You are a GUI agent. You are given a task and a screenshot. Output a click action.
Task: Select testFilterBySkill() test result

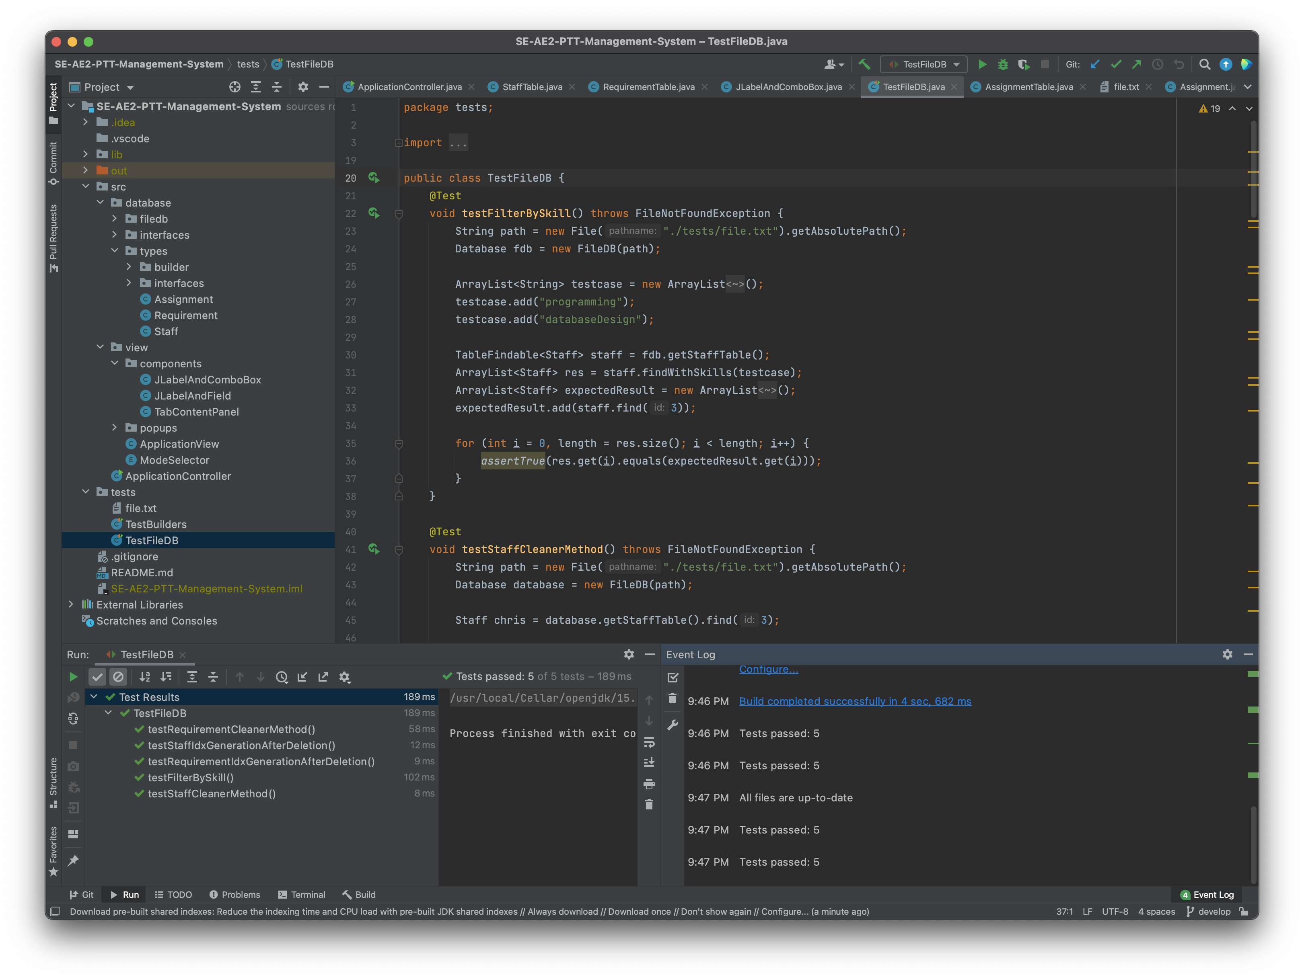tap(190, 778)
